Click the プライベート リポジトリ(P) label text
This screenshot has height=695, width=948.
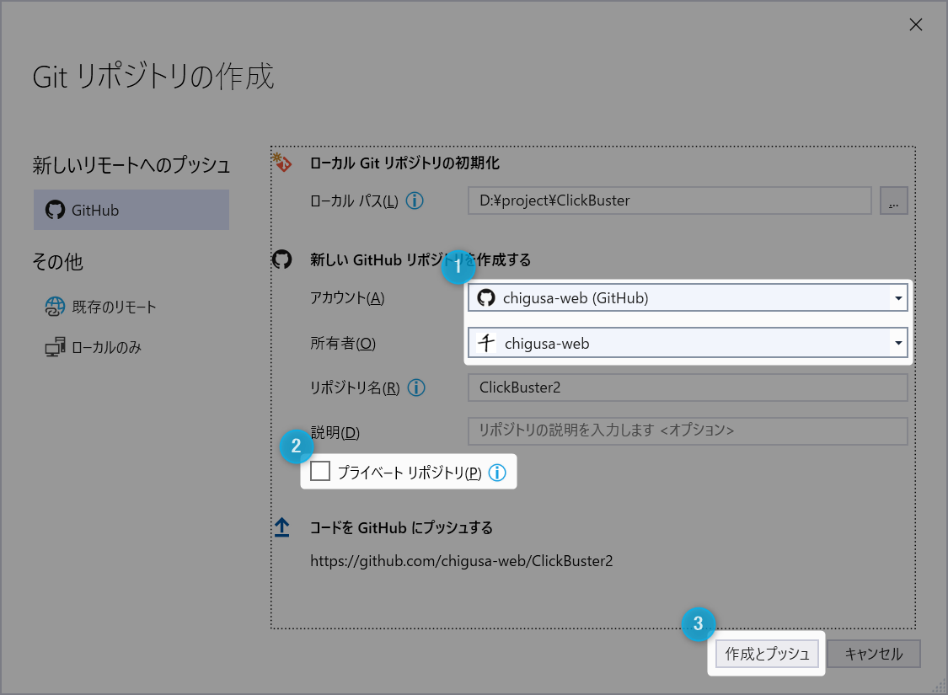(x=410, y=473)
